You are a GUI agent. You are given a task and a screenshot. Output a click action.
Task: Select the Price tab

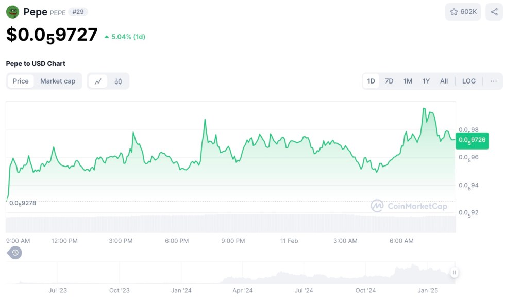21,81
